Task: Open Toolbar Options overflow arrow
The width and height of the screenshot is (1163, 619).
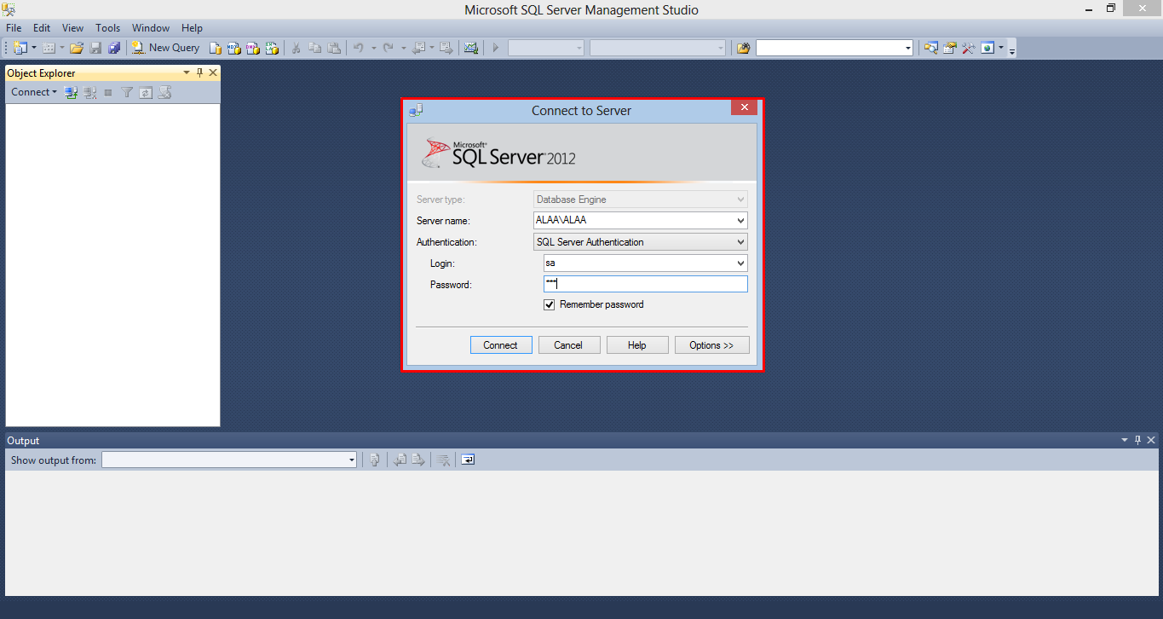Action: [1012, 49]
